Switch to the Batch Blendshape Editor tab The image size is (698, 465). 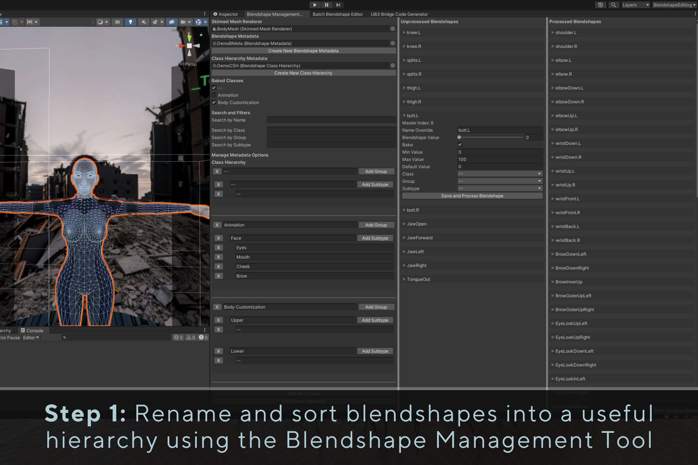tap(338, 14)
